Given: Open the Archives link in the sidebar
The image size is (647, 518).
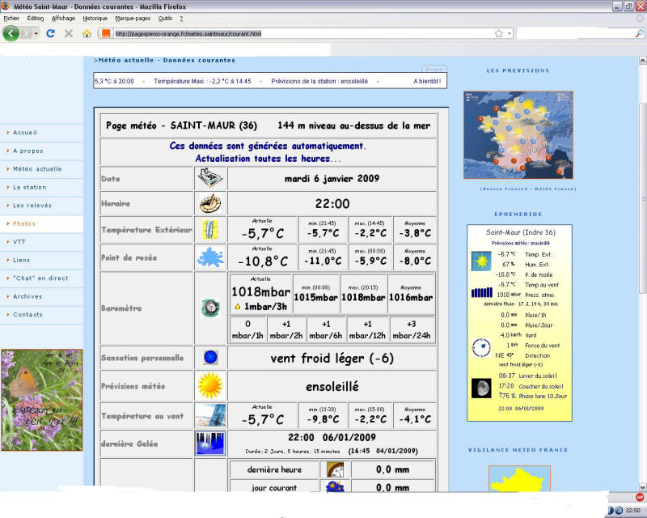Looking at the screenshot, I should point(27,296).
